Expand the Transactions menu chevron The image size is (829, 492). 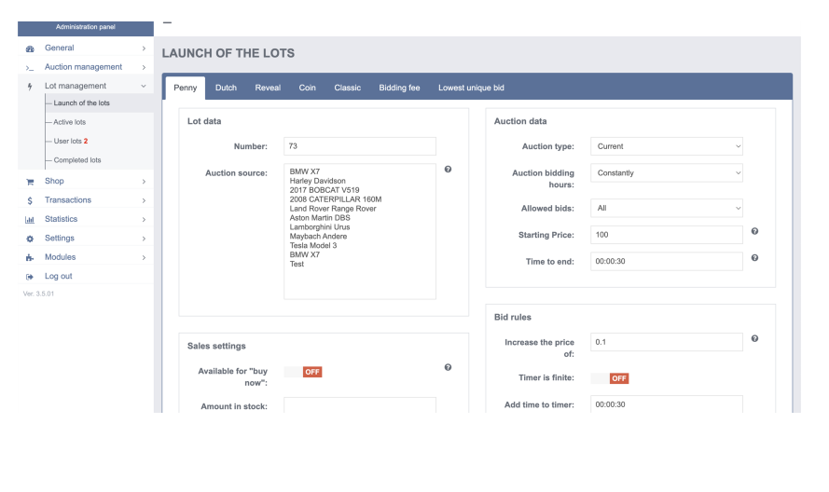(144, 200)
